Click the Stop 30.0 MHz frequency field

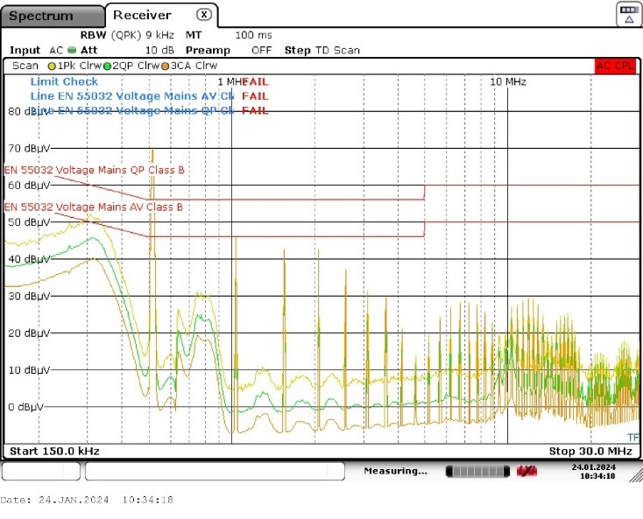[x=590, y=451]
